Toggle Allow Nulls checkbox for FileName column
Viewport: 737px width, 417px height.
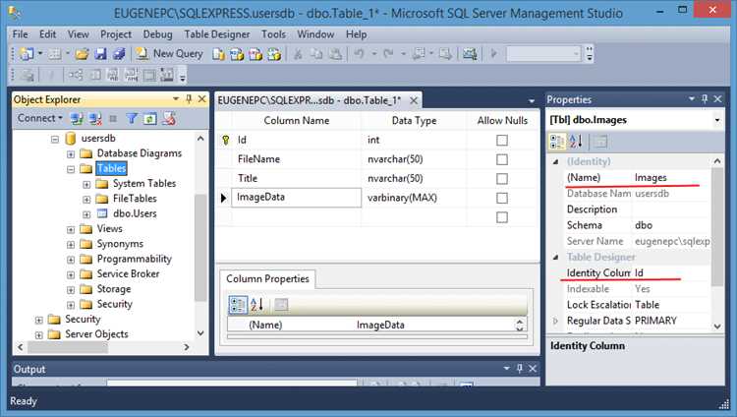502,159
